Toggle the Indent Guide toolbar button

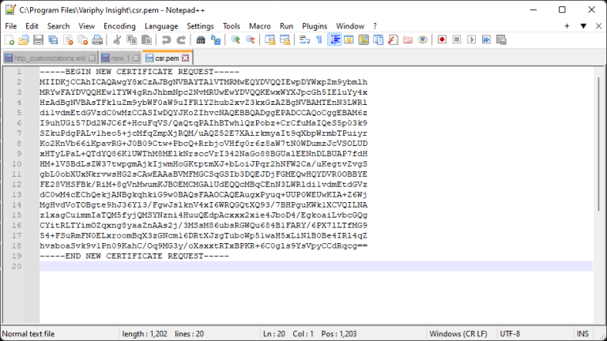tap(334, 39)
